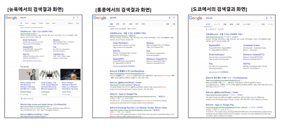Viewport: 281px width, 130px height.
Task: Open ツール in the Tokyo results
Action: 270,24
